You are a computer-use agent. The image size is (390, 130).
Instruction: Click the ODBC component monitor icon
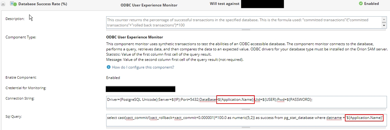click(12, 4)
